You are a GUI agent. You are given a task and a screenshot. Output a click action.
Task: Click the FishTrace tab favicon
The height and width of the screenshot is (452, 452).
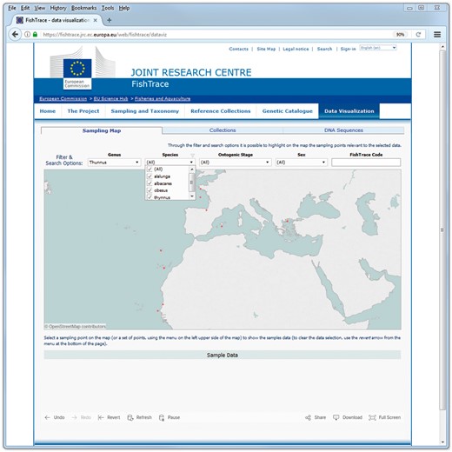pyautogui.click(x=20, y=20)
